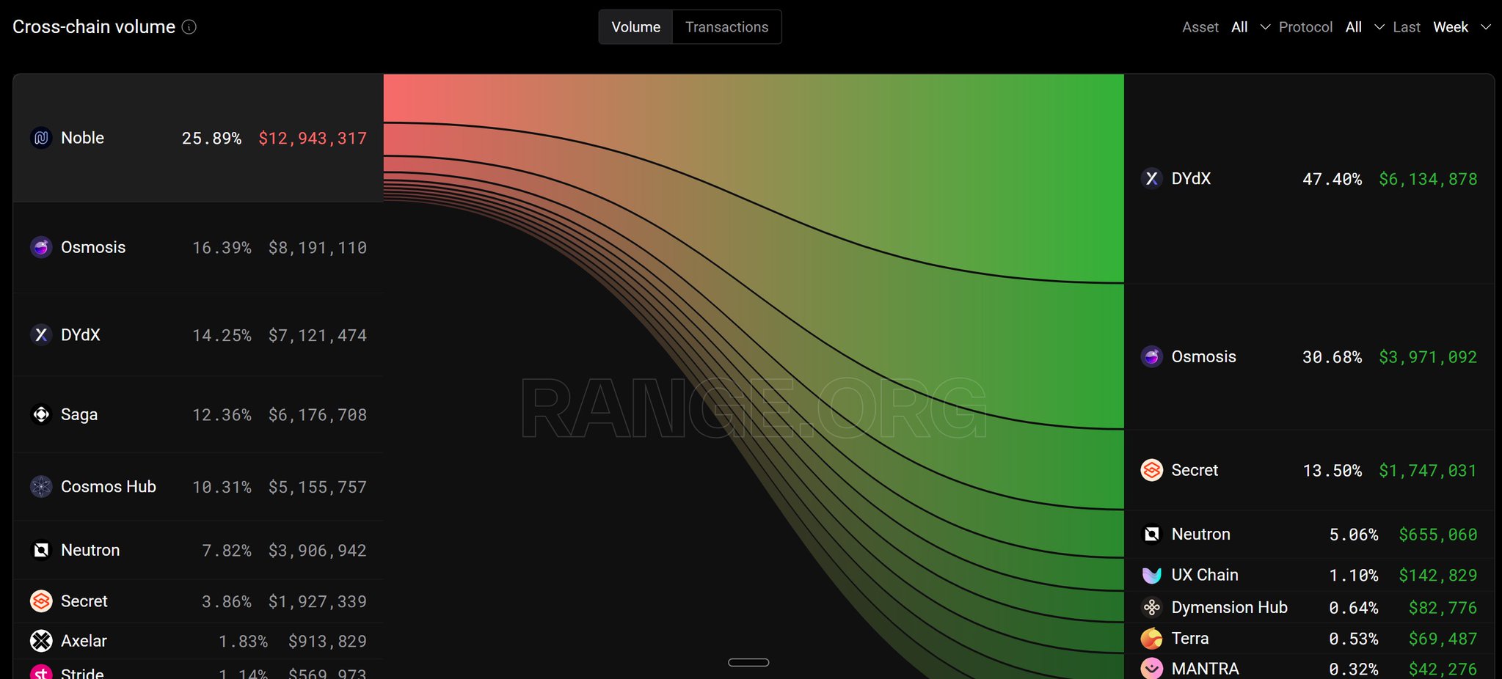Select the Terra destination chain name
The height and width of the screenshot is (679, 1502).
(x=1190, y=639)
